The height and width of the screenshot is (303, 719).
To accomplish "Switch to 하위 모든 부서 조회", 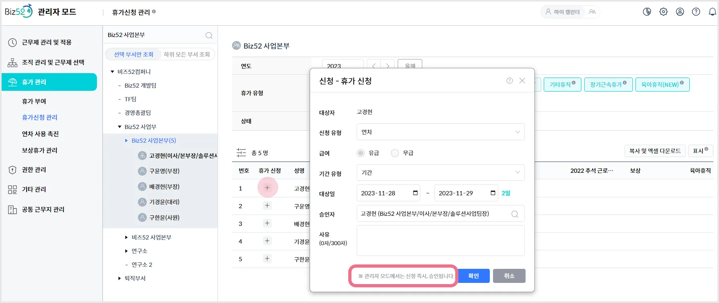I will [x=187, y=54].
